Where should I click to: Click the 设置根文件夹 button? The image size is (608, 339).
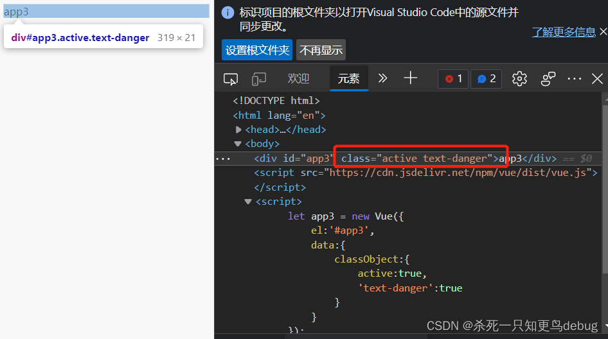(257, 50)
